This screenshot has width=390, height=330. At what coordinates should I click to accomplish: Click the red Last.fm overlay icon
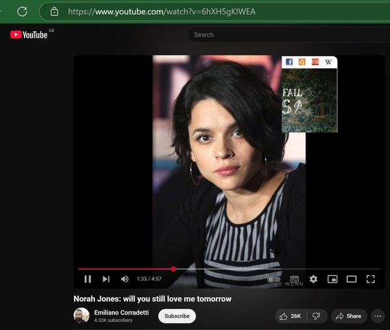[x=315, y=62]
